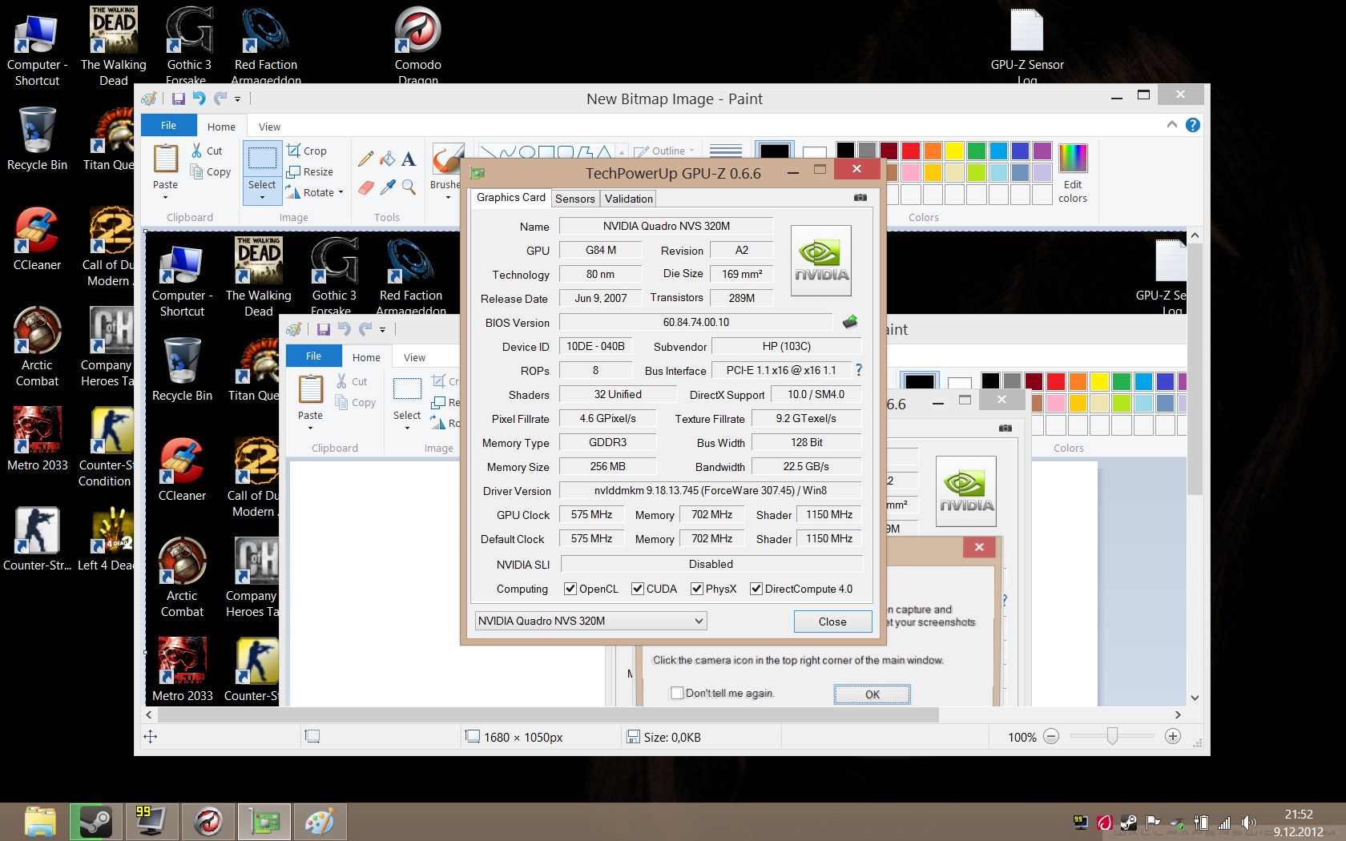1346x841 pixels.
Task: Collapse the Paint ribbon with the chevron
Action: (x=1172, y=125)
